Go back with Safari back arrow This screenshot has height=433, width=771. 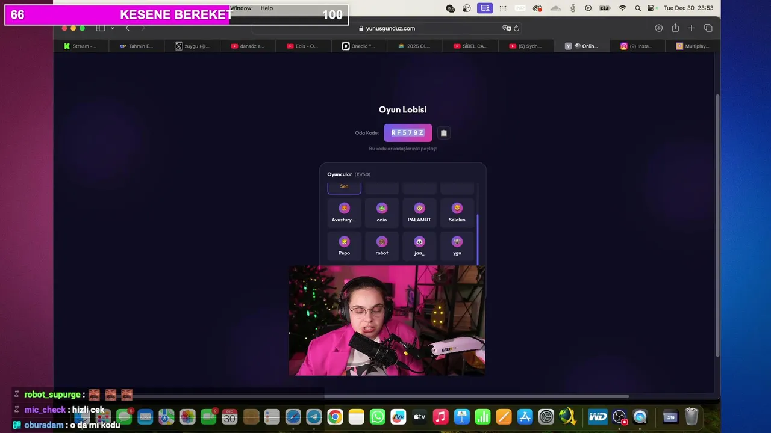coord(127,28)
